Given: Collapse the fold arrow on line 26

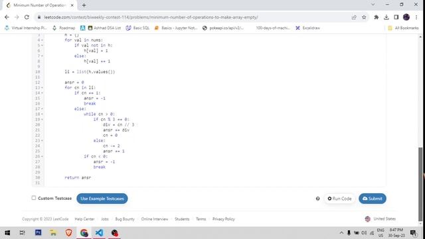Looking at the screenshot, I should coord(42,157).
